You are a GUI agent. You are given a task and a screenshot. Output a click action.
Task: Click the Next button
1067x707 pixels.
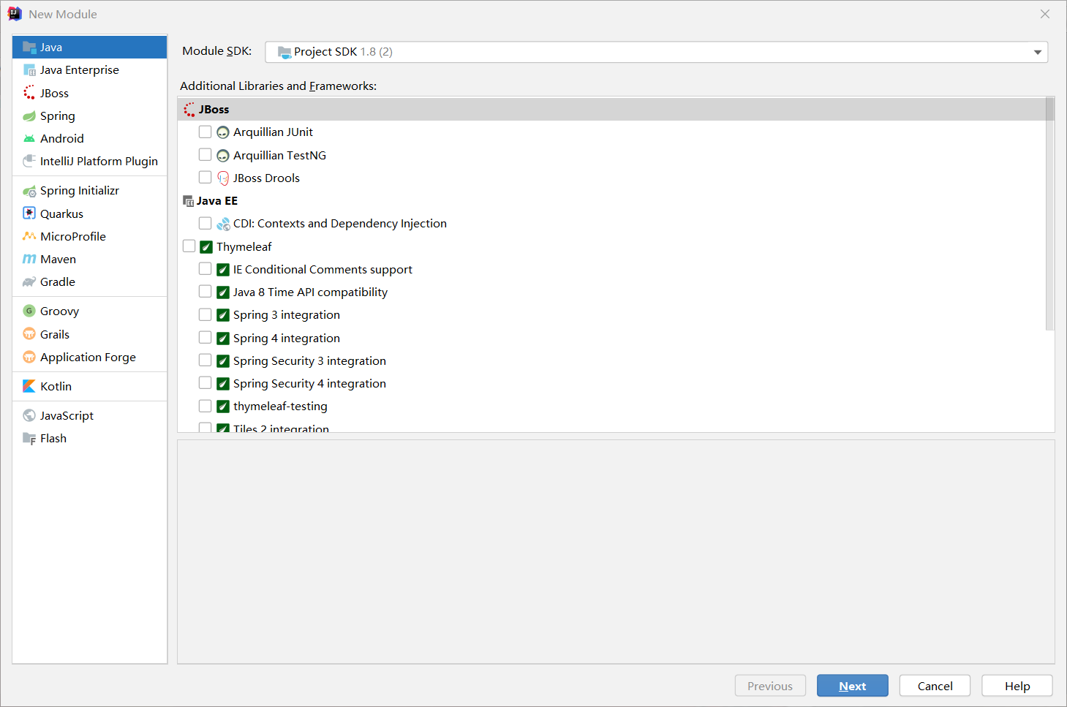click(852, 686)
